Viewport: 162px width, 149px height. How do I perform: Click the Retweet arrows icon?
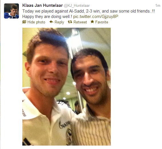[70, 22]
